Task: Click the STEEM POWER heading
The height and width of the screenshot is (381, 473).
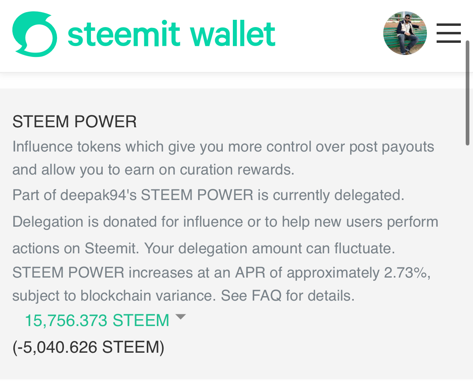Action: [x=74, y=122]
